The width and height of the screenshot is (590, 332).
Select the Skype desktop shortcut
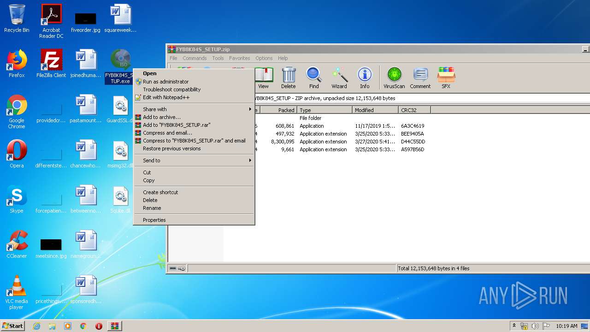(17, 199)
